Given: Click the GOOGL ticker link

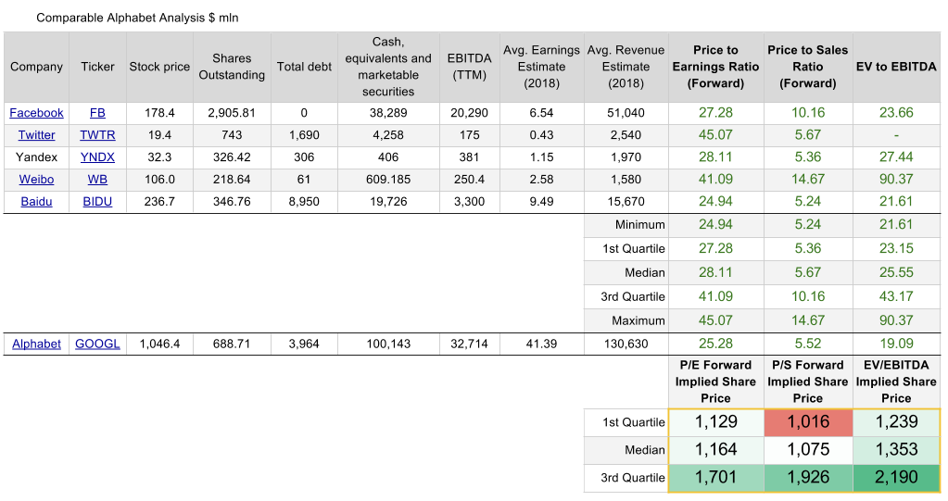Looking at the screenshot, I should [x=97, y=344].
